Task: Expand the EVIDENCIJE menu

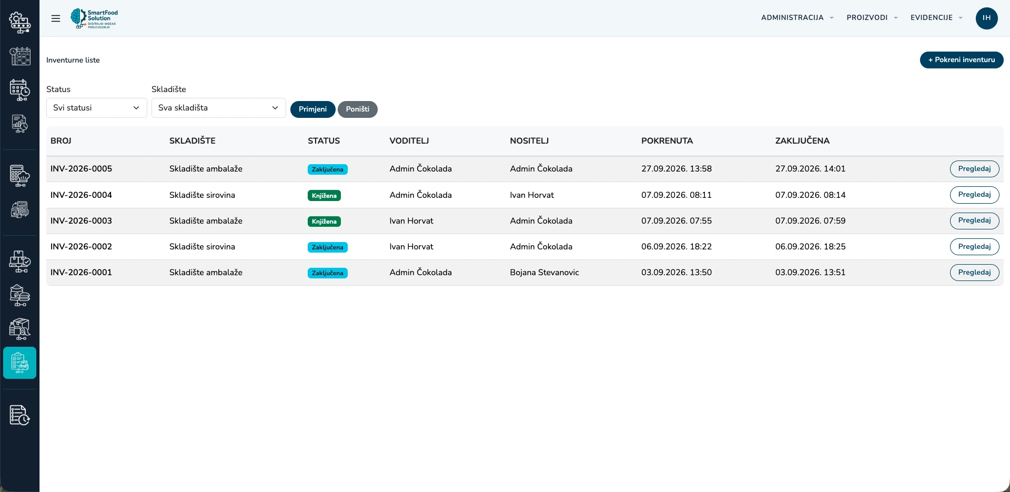Action: pyautogui.click(x=936, y=18)
